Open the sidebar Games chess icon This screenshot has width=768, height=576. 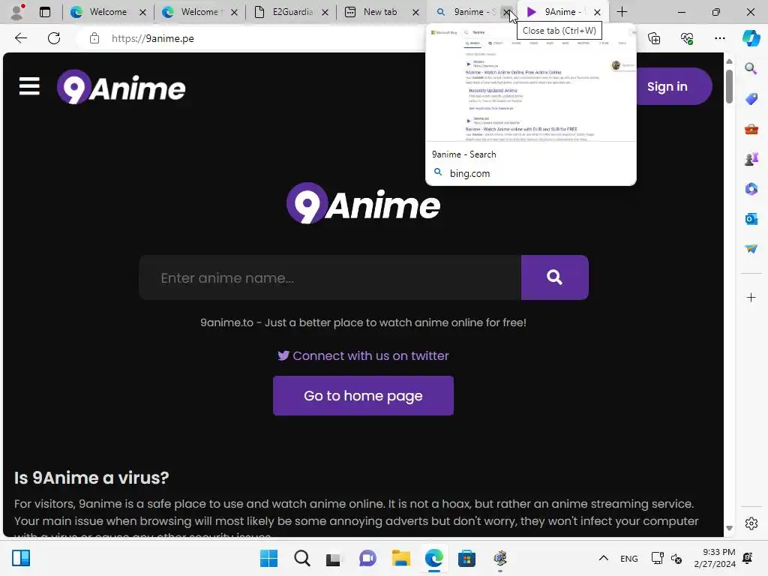pos(751,159)
